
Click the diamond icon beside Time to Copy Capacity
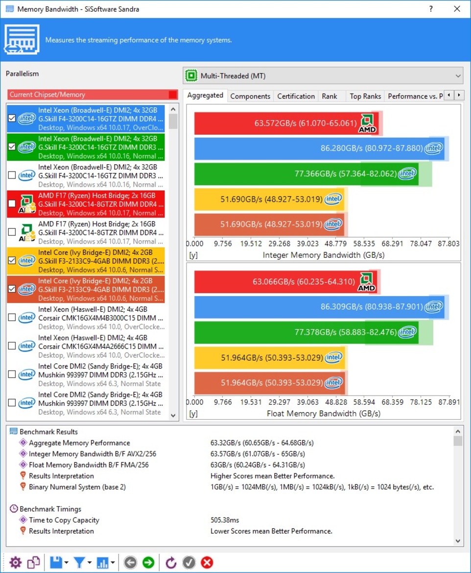click(x=23, y=520)
